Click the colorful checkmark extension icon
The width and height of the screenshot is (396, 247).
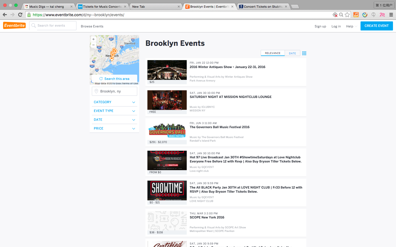365,15
